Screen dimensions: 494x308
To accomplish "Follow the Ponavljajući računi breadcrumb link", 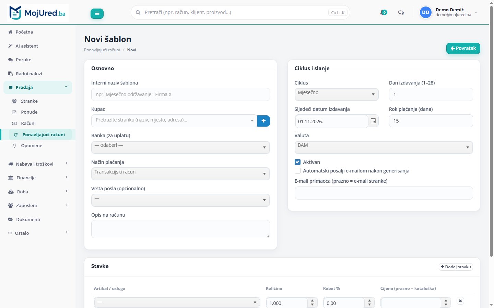I will (102, 50).
